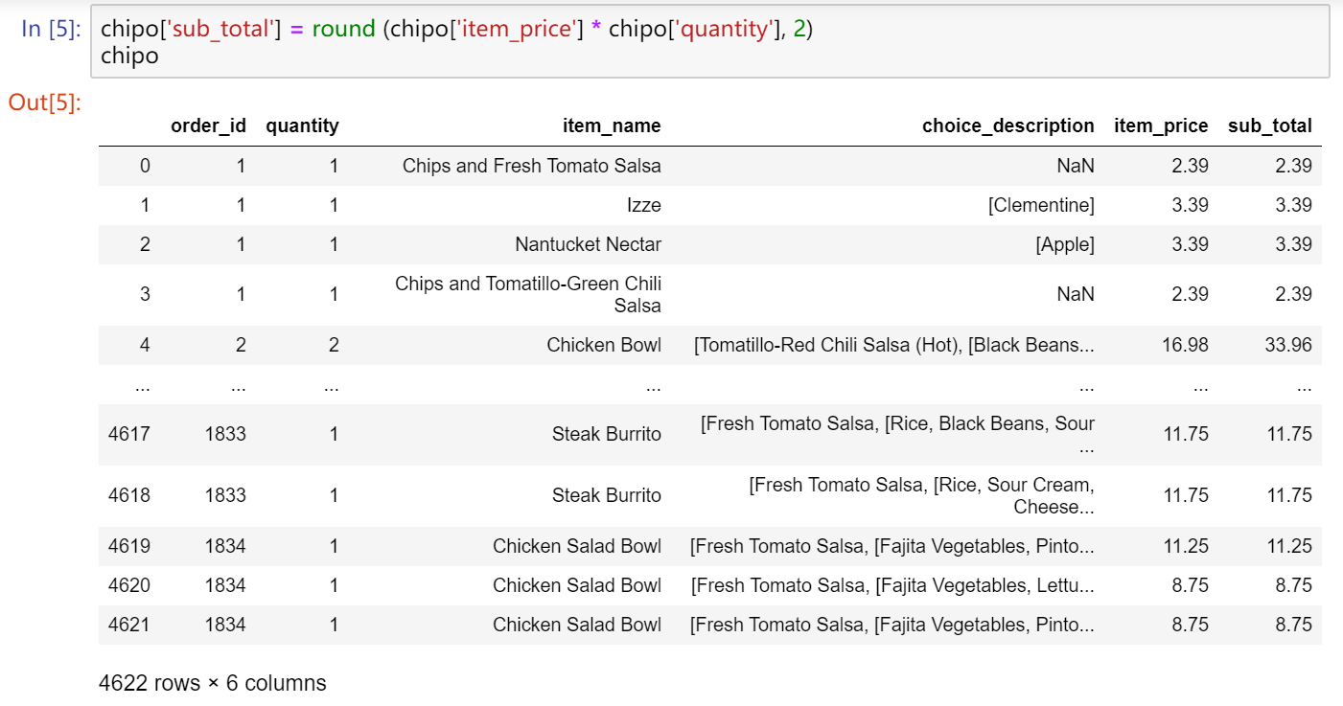Click the item_name column header
The image size is (1343, 706).
click(612, 125)
